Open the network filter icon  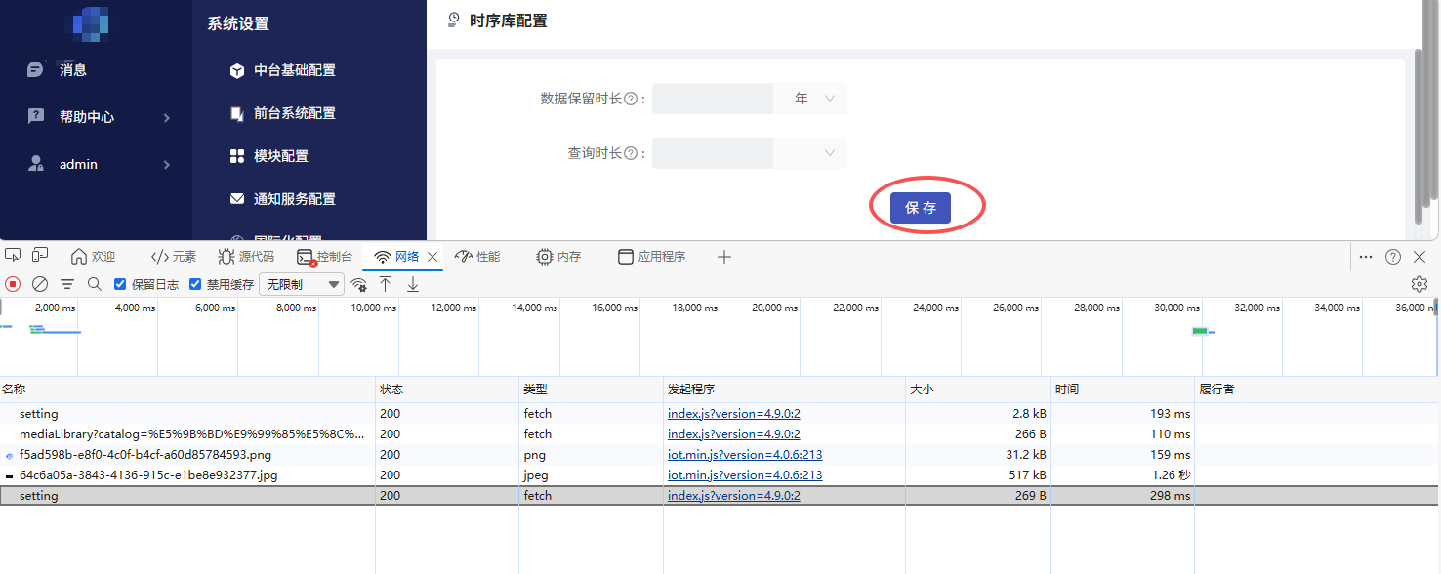(x=67, y=284)
